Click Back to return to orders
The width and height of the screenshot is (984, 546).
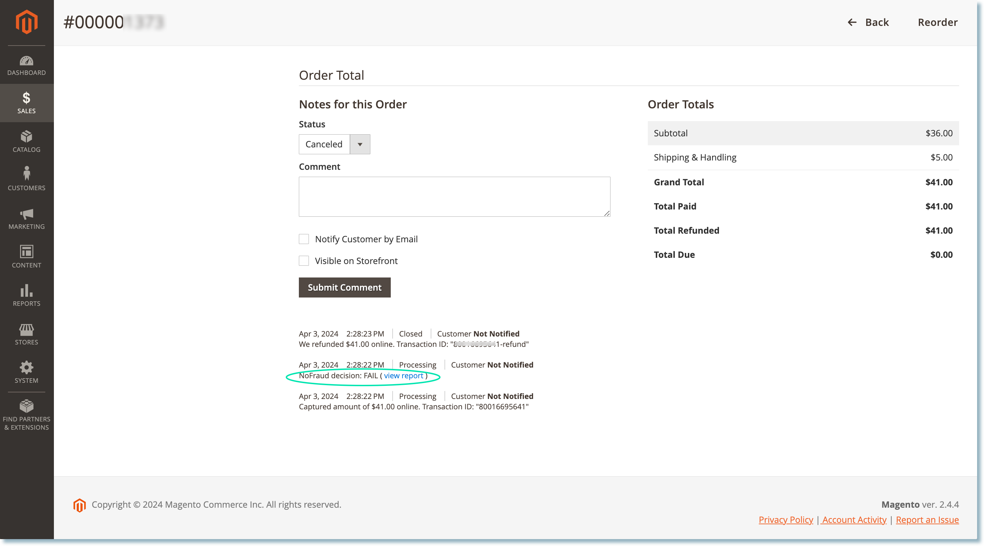tap(868, 22)
